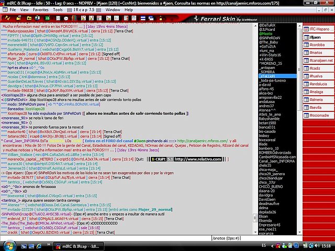Click the cascade windows toolbar icon
This screenshot has height=251, width=335.
point(151,18)
